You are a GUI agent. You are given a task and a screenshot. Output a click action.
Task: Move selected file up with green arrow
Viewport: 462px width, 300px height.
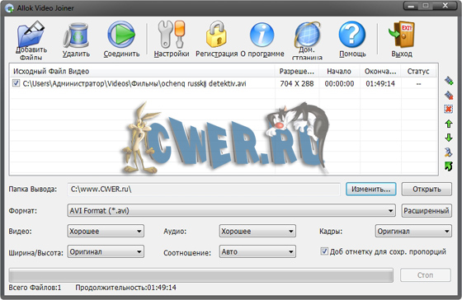(449, 124)
